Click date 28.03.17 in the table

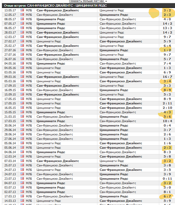pos(10,32)
